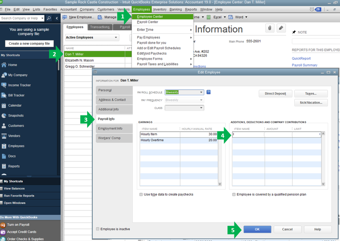
Task: Click the Search Company or Help field
Action: pos(20,18)
